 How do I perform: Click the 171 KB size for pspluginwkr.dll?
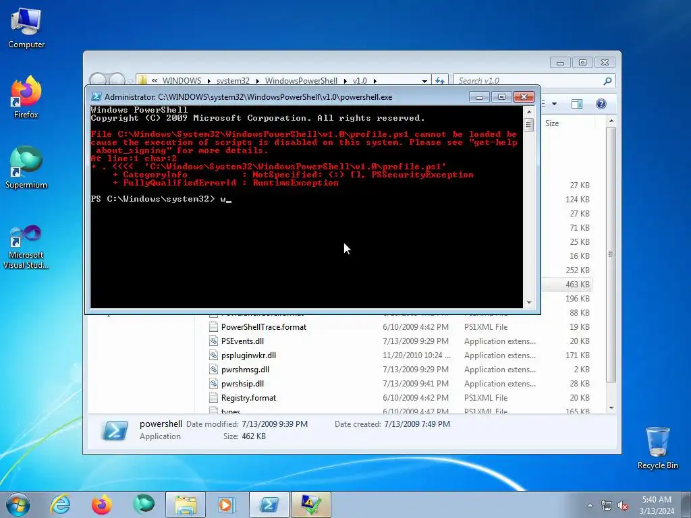coord(578,355)
